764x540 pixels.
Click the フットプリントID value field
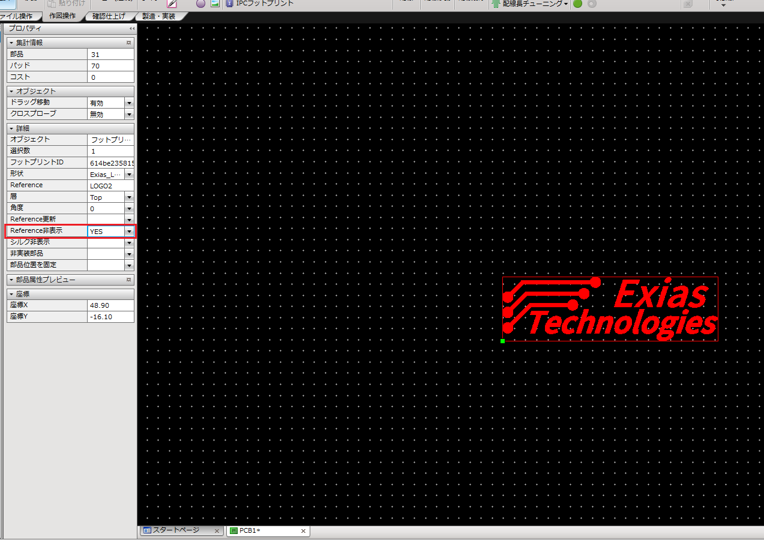point(110,163)
